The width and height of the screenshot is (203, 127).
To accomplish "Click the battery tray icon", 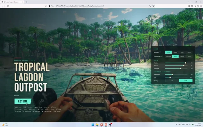I will [193, 125].
